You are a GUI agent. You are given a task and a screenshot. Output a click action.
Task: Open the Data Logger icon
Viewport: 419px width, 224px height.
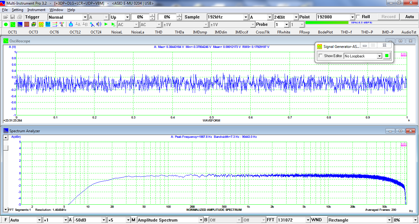[x=55, y=24]
